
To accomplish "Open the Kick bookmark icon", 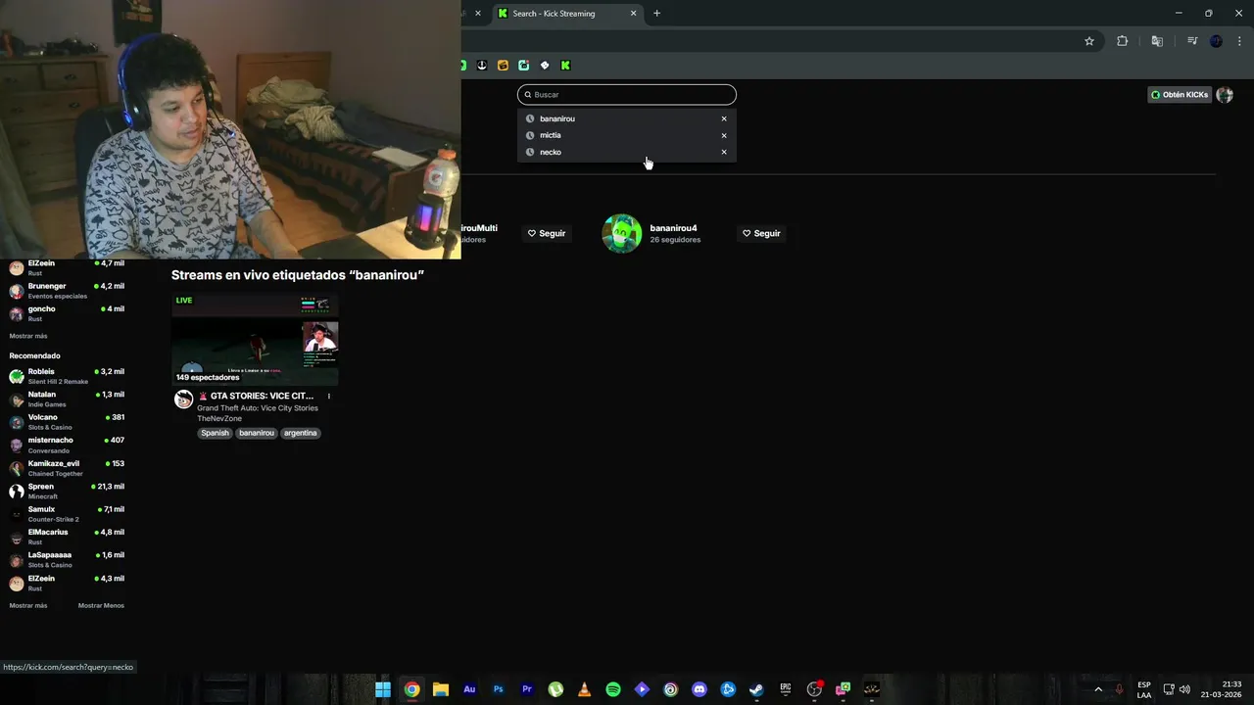I will (565, 66).
